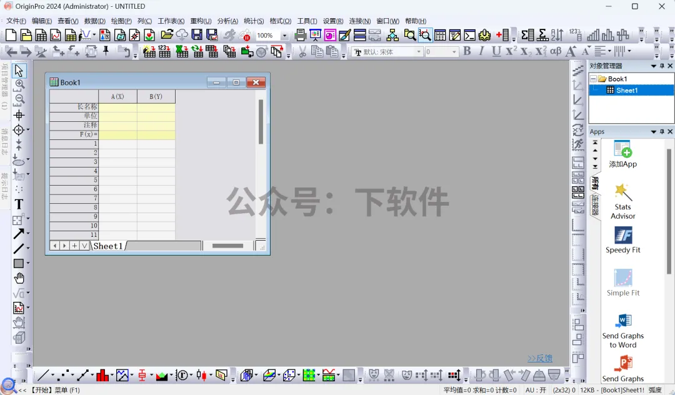Click the >>反馈 feedback link
The width and height of the screenshot is (675, 395).
click(540, 358)
